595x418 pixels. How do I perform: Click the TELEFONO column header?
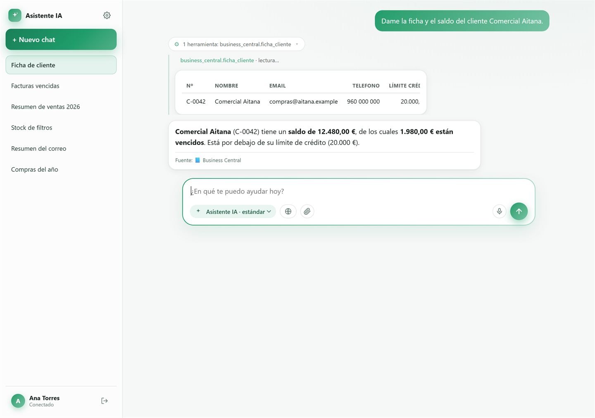[366, 86]
